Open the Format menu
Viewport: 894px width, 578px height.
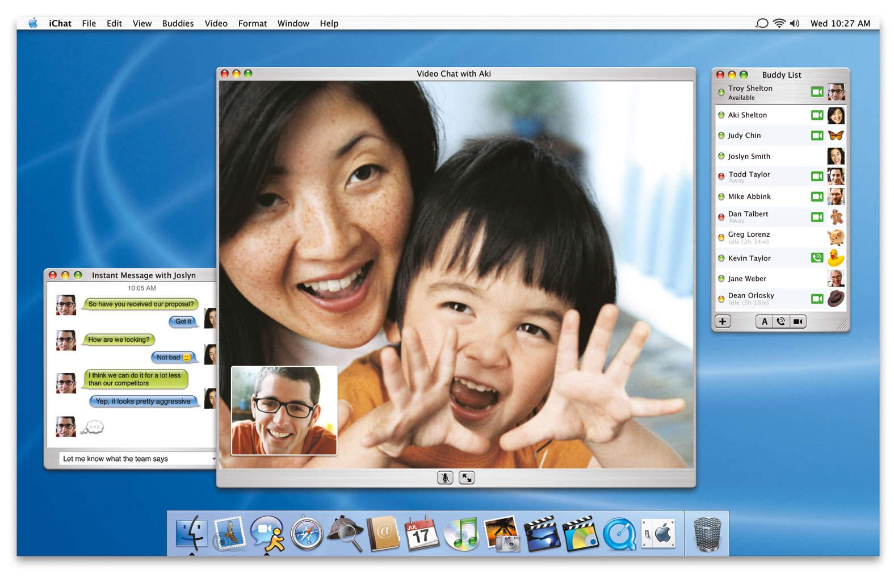[253, 23]
